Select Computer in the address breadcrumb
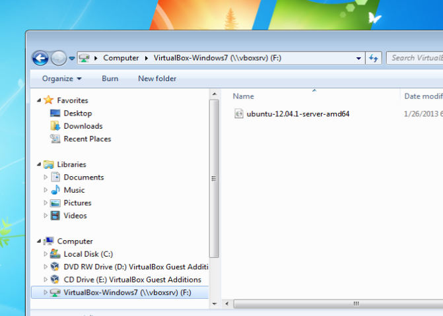Image resolution: width=443 pixels, height=316 pixels. coord(121,58)
